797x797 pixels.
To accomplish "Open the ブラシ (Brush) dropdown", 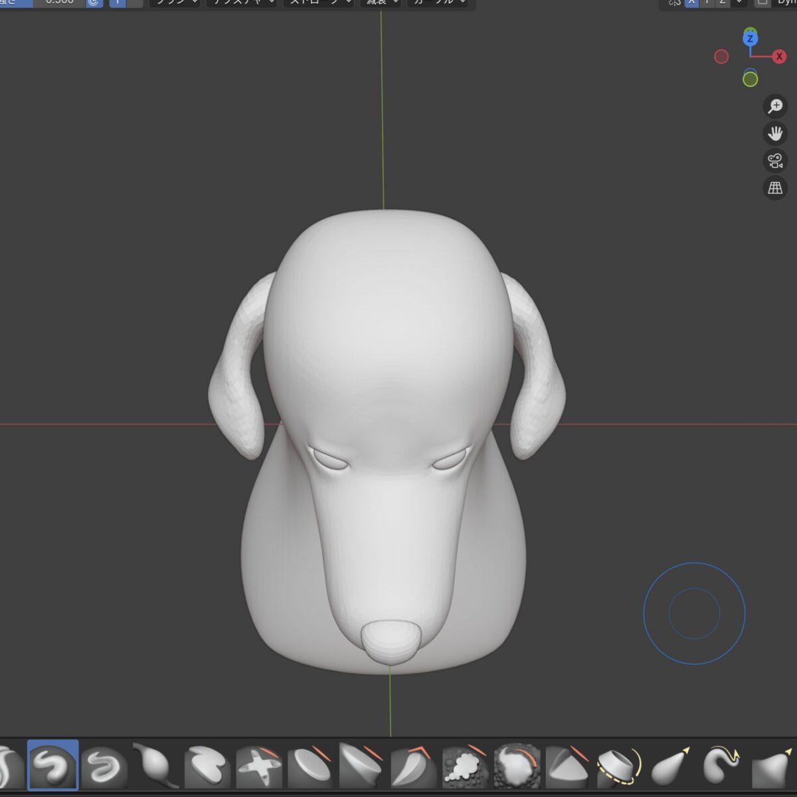I will (x=175, y=3).
